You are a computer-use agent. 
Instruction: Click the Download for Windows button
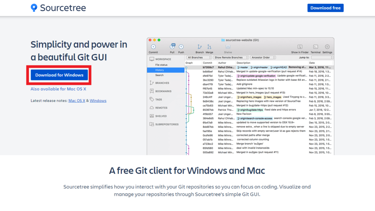(x=59, y=75)
